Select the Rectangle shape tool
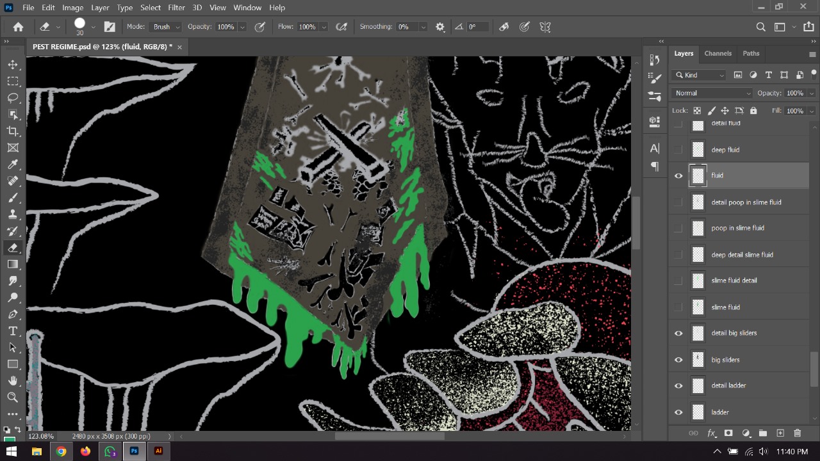Image resolution: width=820 pixels, height=461 pixels. (13, 364)
